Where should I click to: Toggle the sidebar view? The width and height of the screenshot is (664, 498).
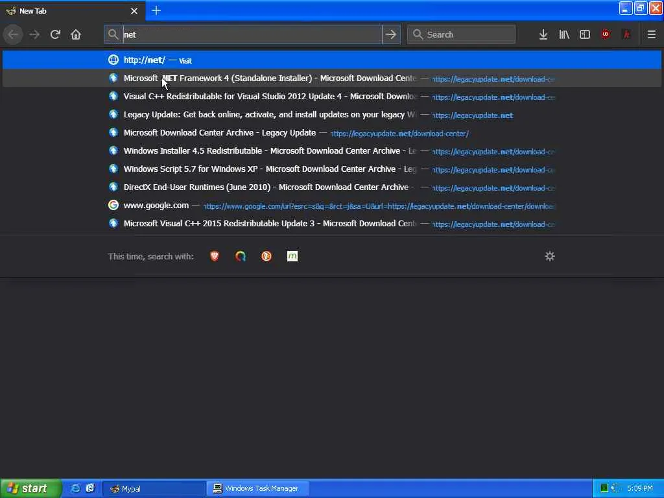pos(585,34)
